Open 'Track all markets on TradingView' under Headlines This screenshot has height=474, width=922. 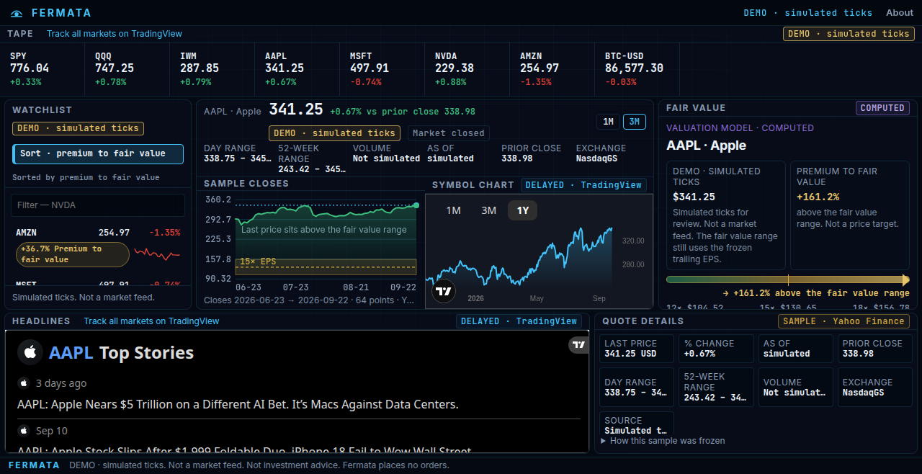[151, 321]
